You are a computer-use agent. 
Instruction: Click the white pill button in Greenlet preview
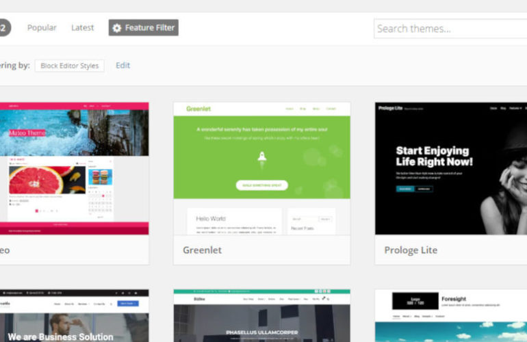[x=261, y=185]
